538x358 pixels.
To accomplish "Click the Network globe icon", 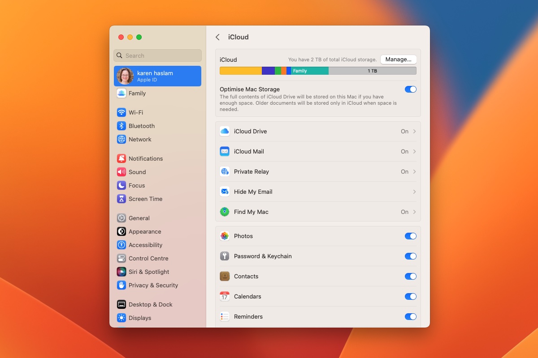I will (x=121, y=139).
